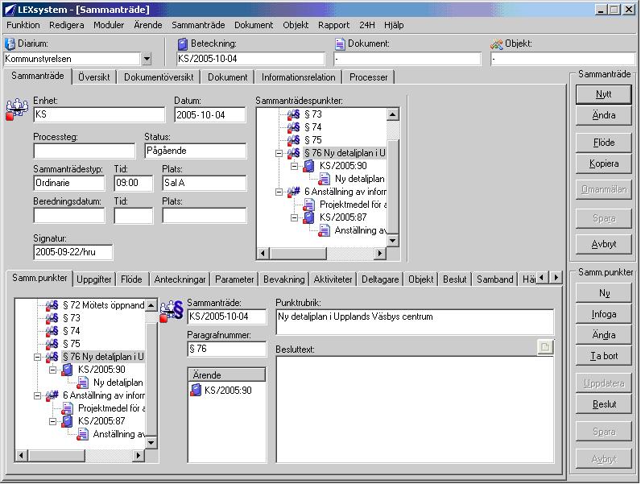Switch to the Dokumentöversikt tab
641x484 pixels.
click(159, 77)
